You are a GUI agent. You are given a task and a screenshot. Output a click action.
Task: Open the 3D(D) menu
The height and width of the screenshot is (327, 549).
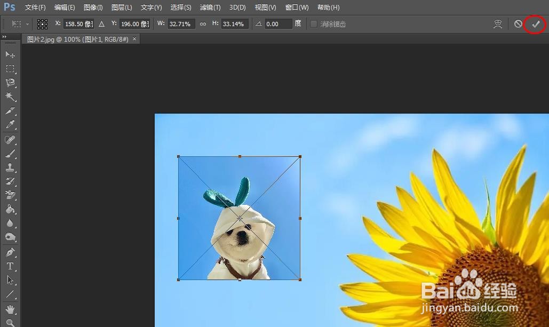pos(237,7)
